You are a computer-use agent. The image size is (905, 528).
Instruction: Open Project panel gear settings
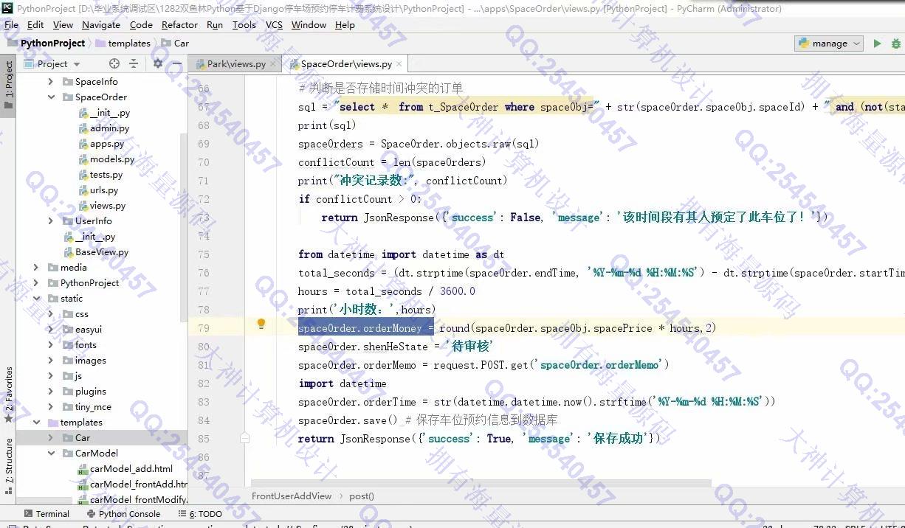coord(157,63)
